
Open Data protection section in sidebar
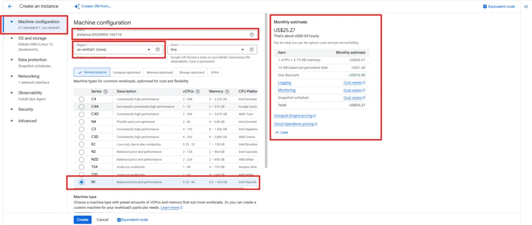click(36, 63)
